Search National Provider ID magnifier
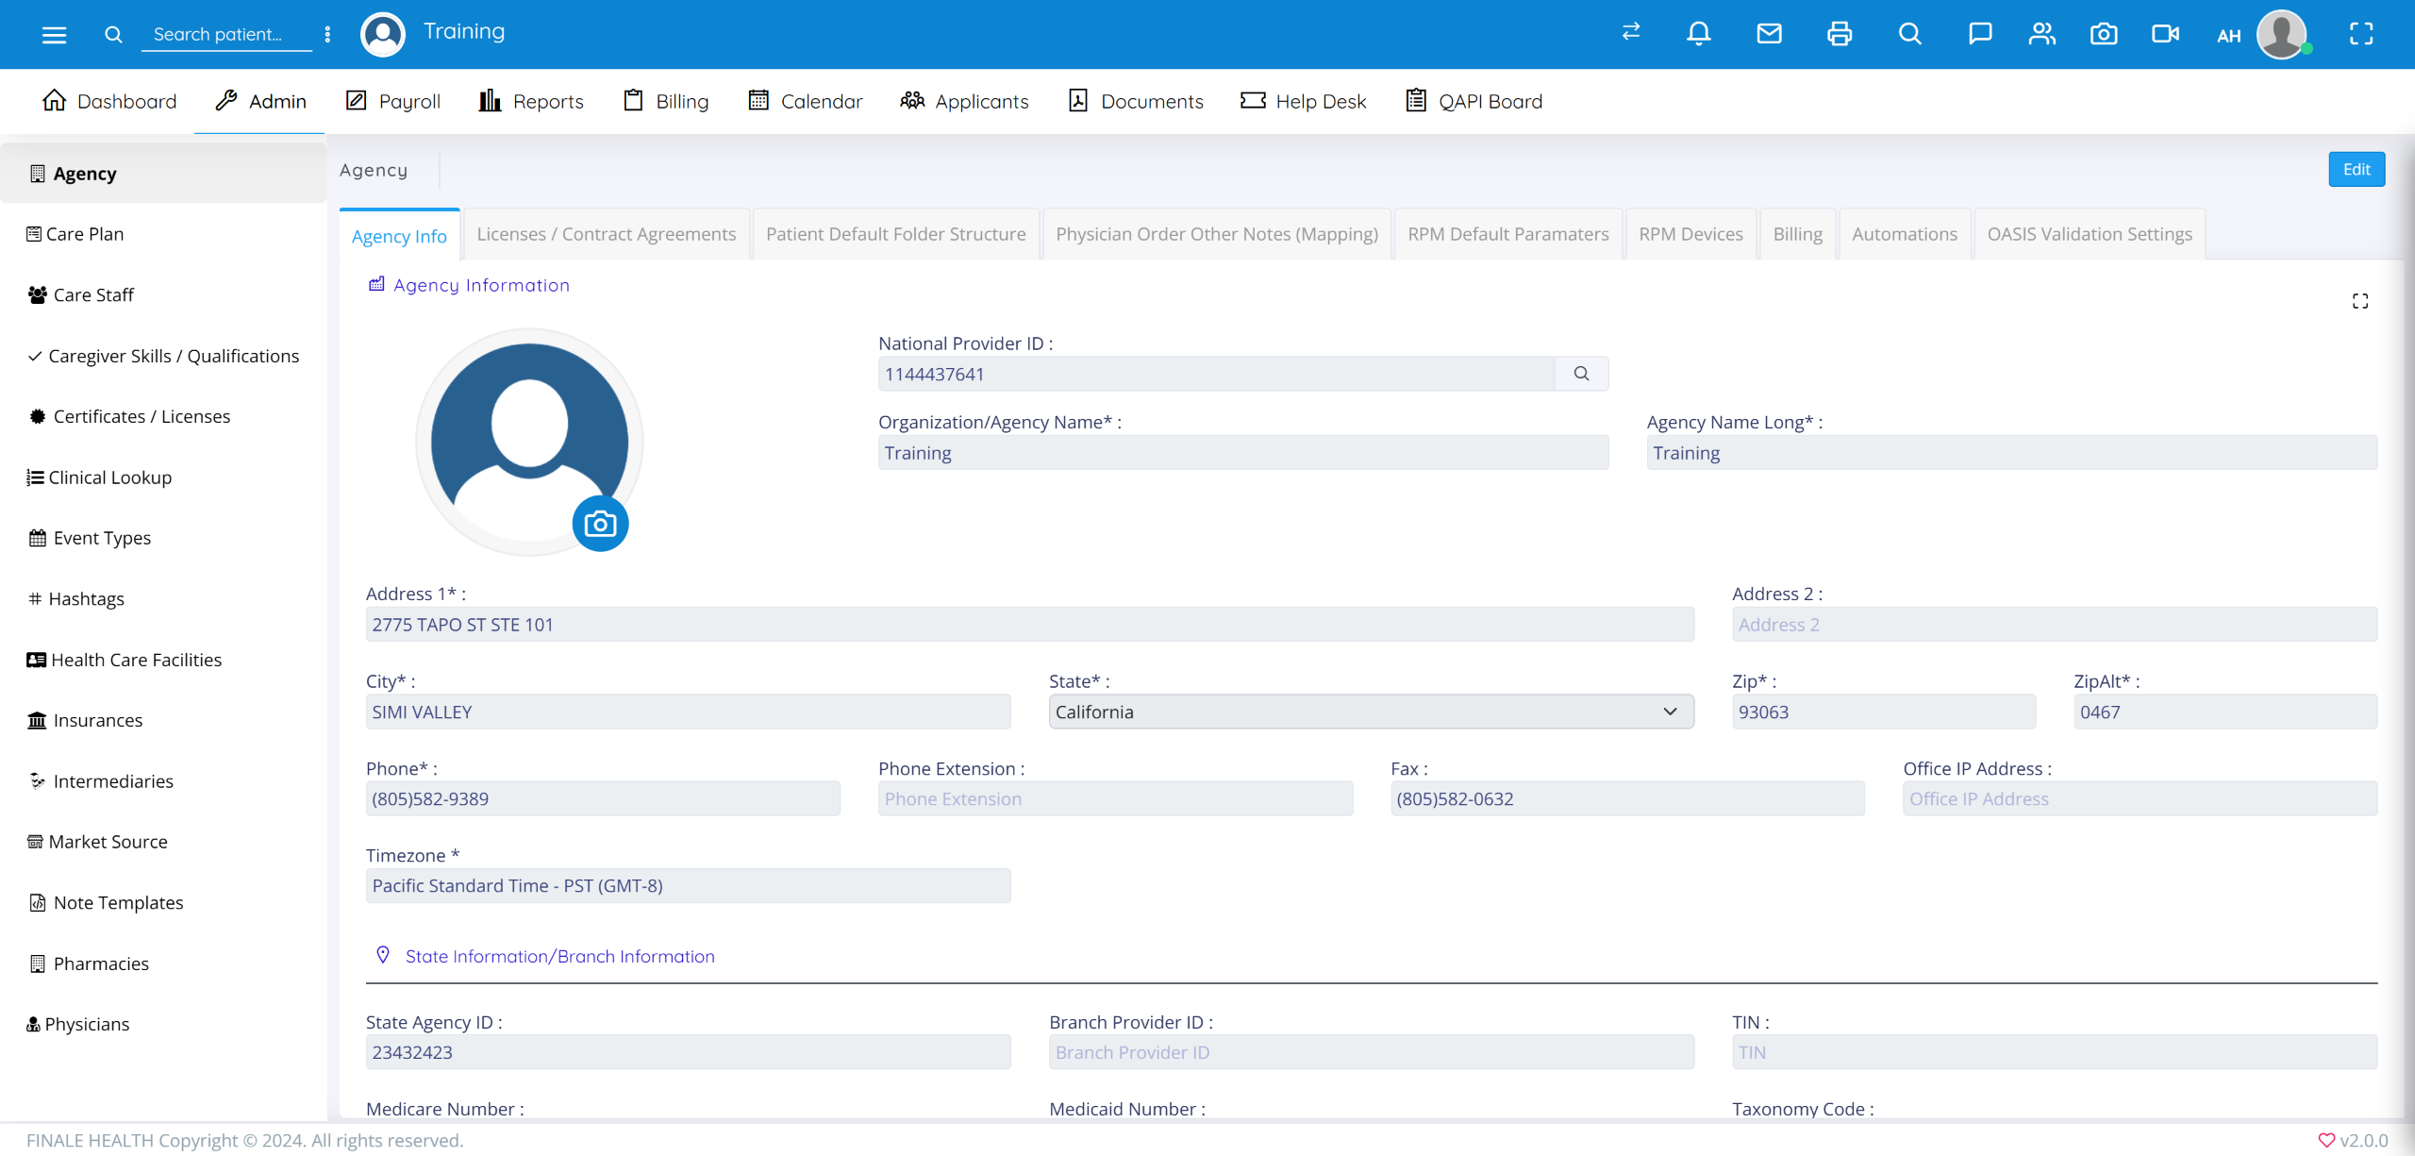This screenshot has width=2415, height=1156. pos(1581,374)
